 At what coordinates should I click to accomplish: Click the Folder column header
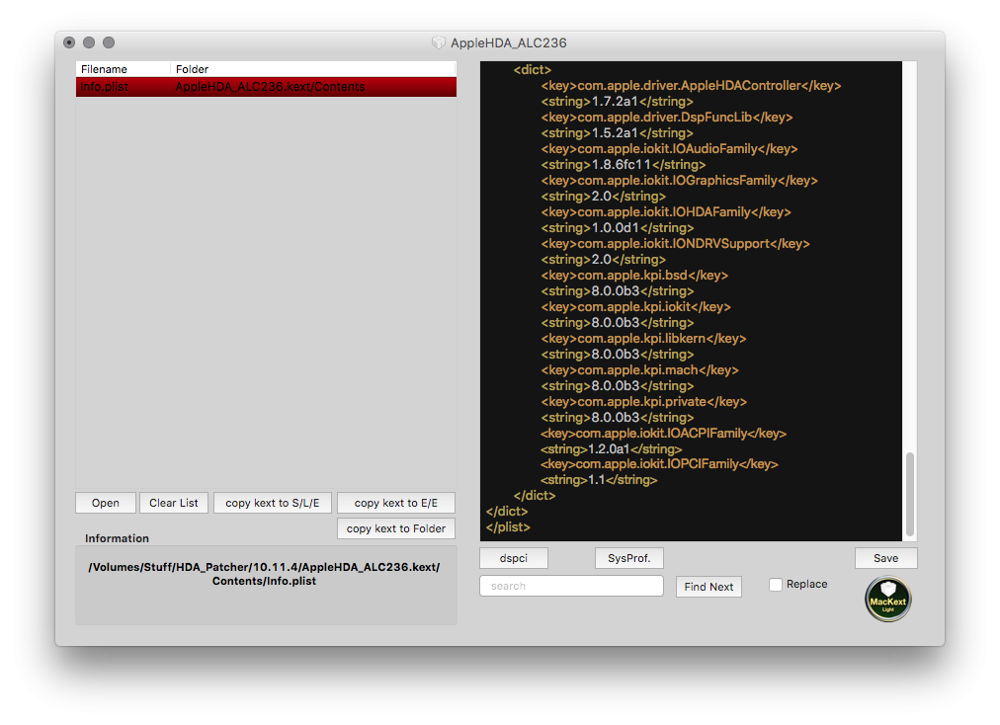[x=191, y=69]
